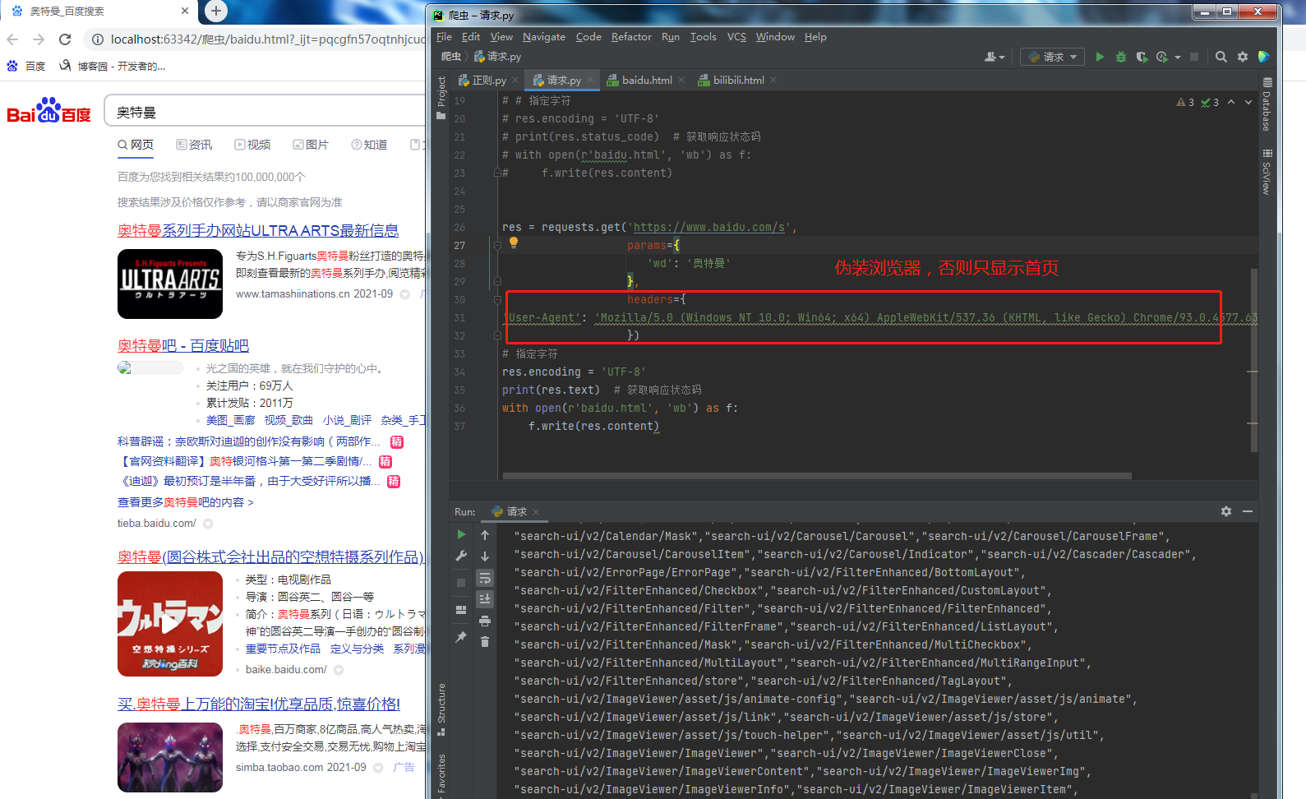
Task: Open the ULTRA ARTS search result link
Action: (x=258, y=231)
